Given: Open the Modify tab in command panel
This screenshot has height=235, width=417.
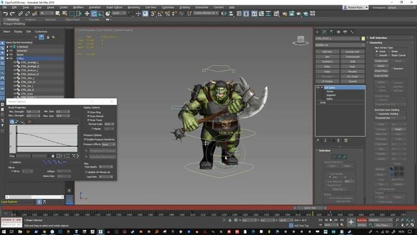Looking at the screenshot, I should (324, 32).
